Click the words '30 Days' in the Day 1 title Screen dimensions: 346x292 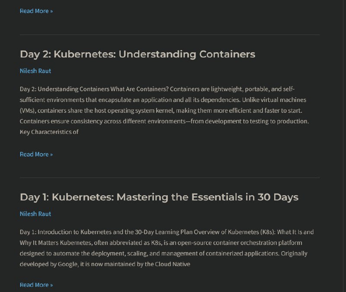pyautogui.click(x=278, y=197)
